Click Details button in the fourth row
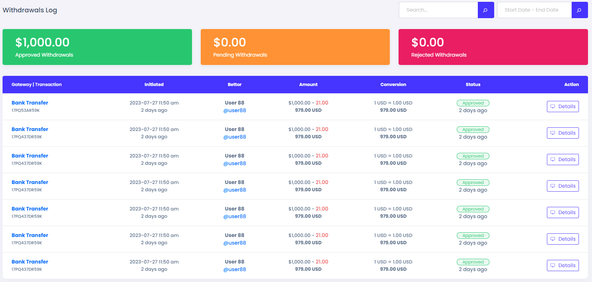 563,186
